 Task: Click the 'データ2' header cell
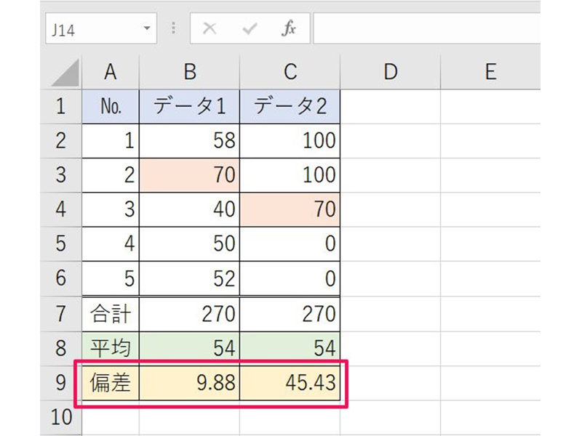tap(290, 106)
